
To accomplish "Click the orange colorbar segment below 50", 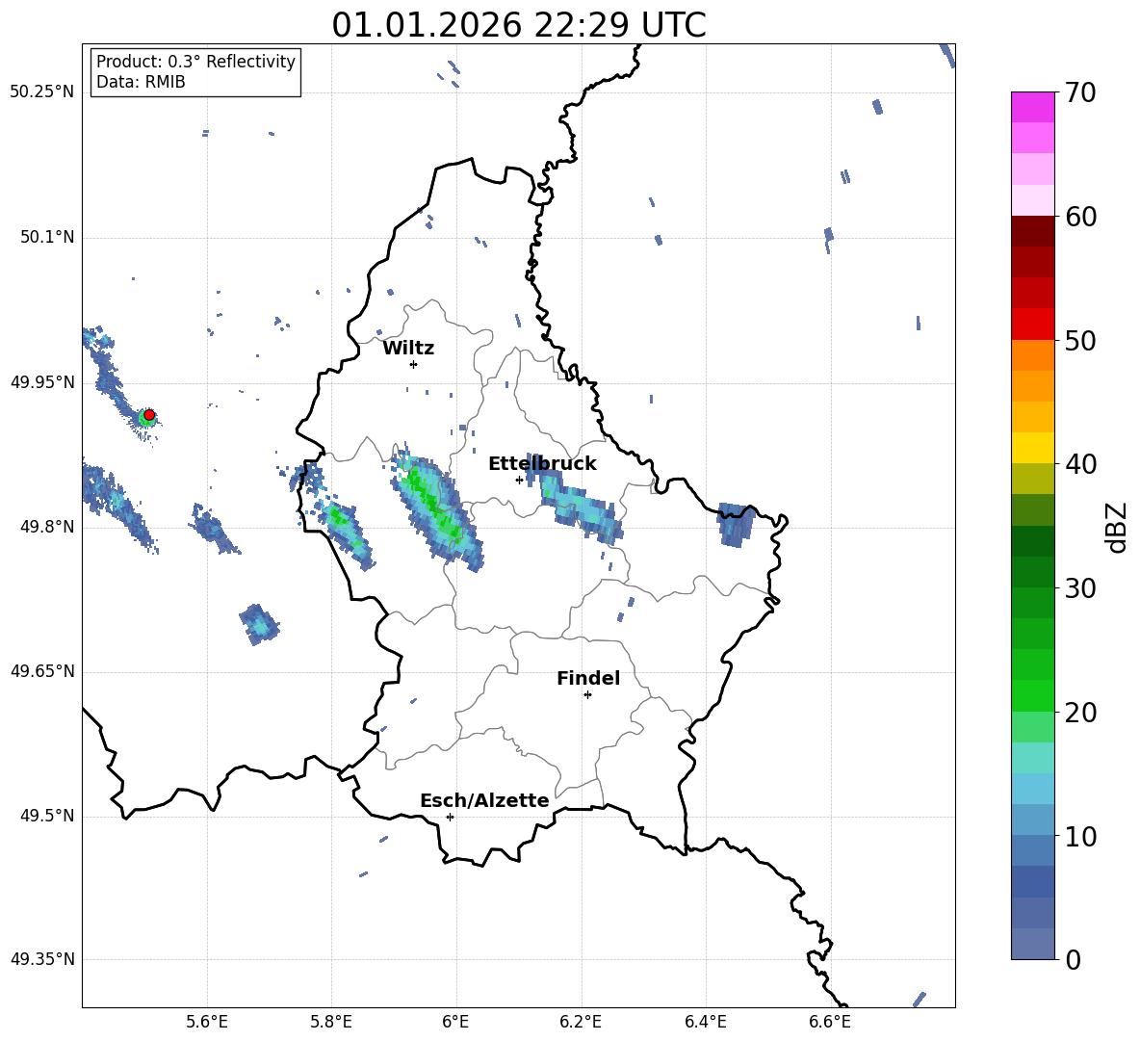I will pos(1032,355).
